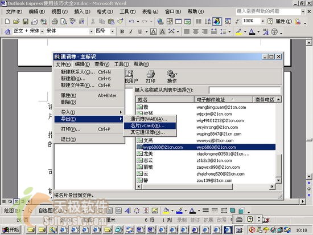Screen dimensions: 313x235
Task: Click the Paste clipboard icon
Action: [111, 21]
